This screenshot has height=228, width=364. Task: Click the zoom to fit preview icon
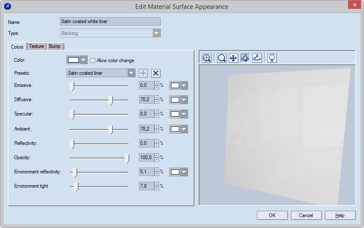pyautogui.click(x=207, y=58)
